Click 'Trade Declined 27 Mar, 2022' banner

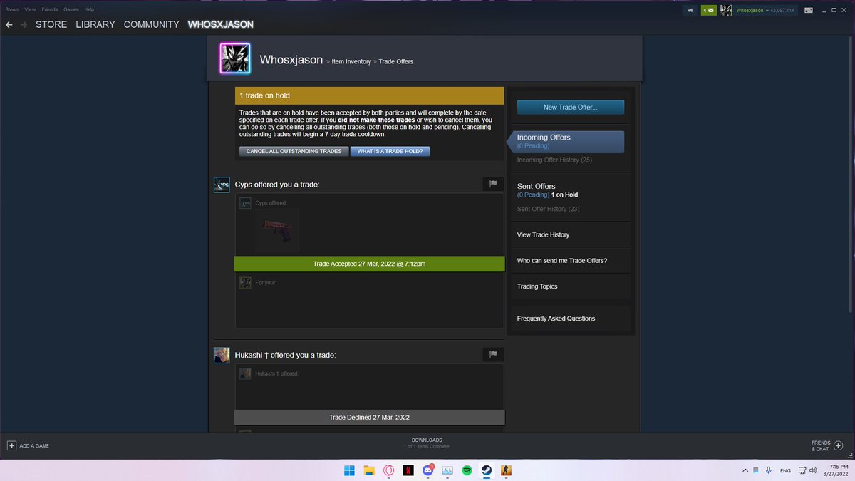pos(369,417)
